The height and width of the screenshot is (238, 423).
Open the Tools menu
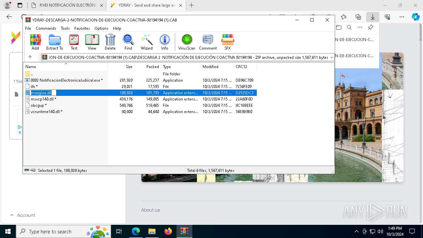pyautogui.click(x=65, y=28)
